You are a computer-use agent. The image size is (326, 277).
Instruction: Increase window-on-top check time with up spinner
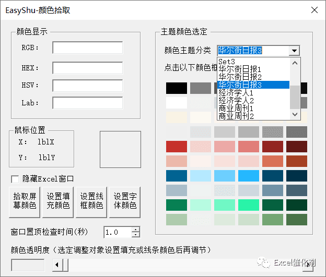(135, 230)
